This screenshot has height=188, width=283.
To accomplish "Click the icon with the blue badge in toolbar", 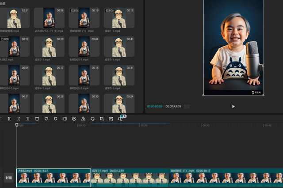I will (x=120, y=119).
